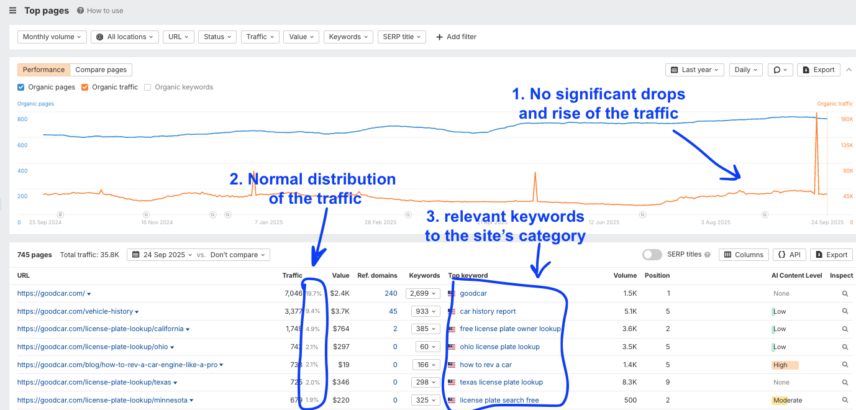Click the API button with braces icon
Image resolution: width=856 pixels, height=410 pixels.
point(789,255)
